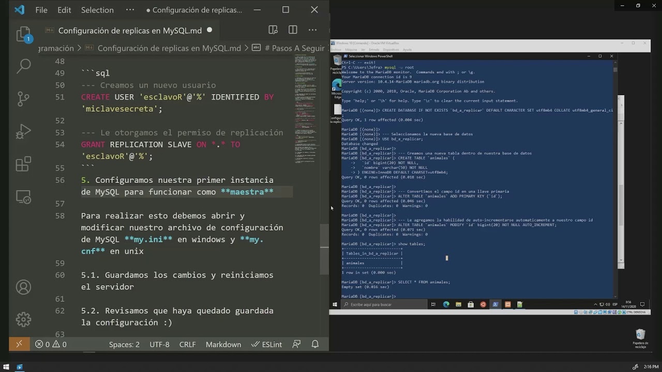The width and height of the screenshot is (662, 372).
Task: Open notifications bell in status bar
Action: click(315, 344)
